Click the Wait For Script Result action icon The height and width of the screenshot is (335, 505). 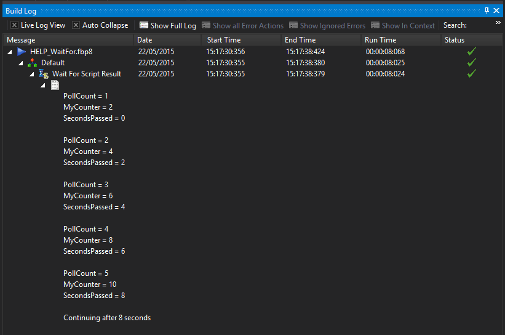pos(44,74)
